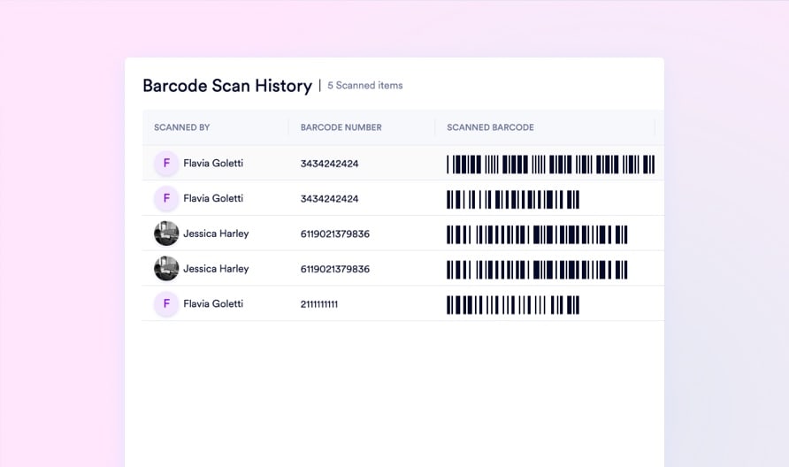Click Jessica Harley's photo in the third row
Image resolution: width=789 pixels, height=467 pixels.
pos(166,233)
